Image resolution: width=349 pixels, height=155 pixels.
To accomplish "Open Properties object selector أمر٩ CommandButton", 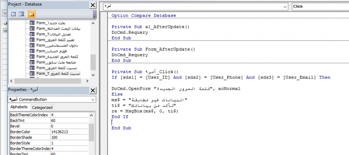I will point(52,99).
